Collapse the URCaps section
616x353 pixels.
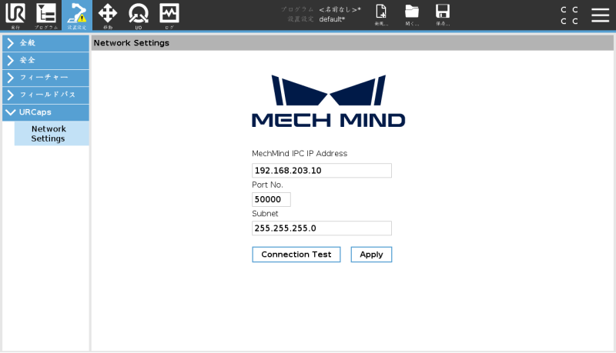(x=45, y=112)
